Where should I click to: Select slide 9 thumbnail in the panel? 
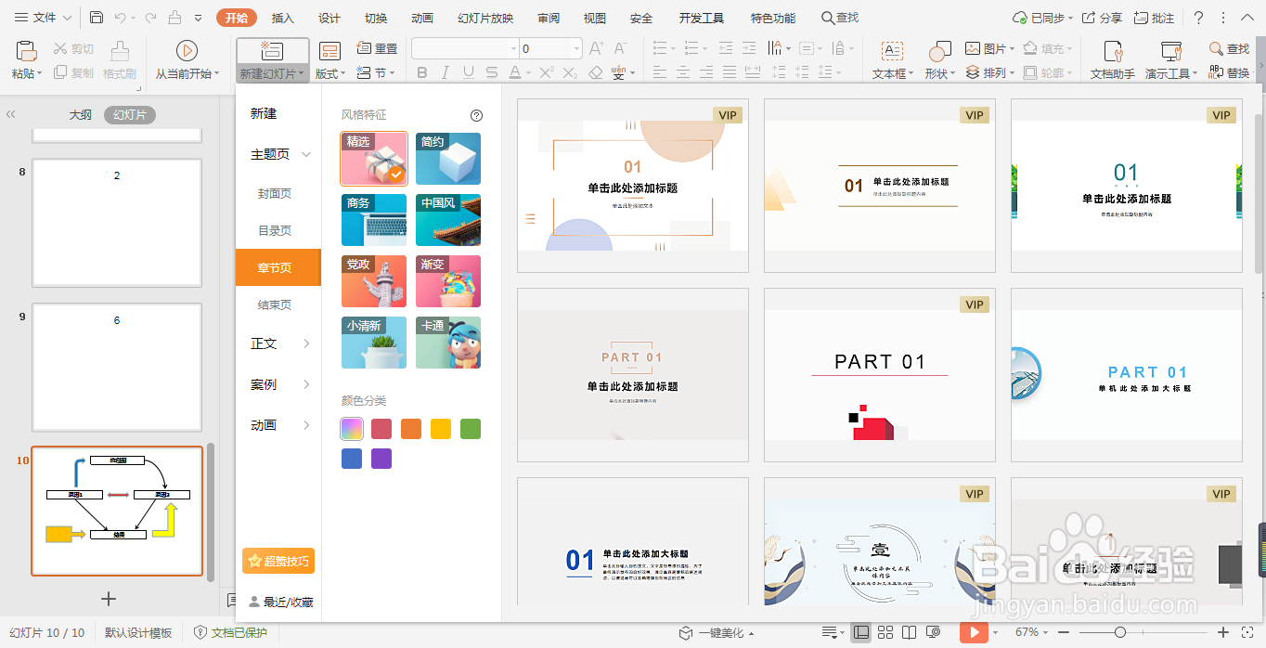point(116,368)
